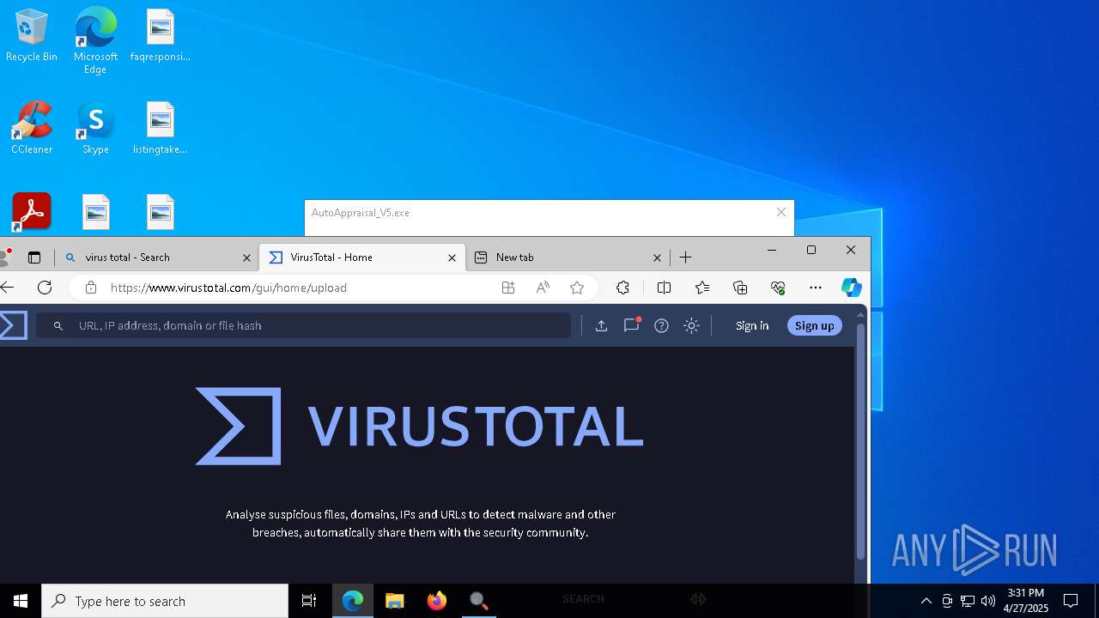Open Task View on taskbar
This screenshot has height=618, width=1099.
309,601
